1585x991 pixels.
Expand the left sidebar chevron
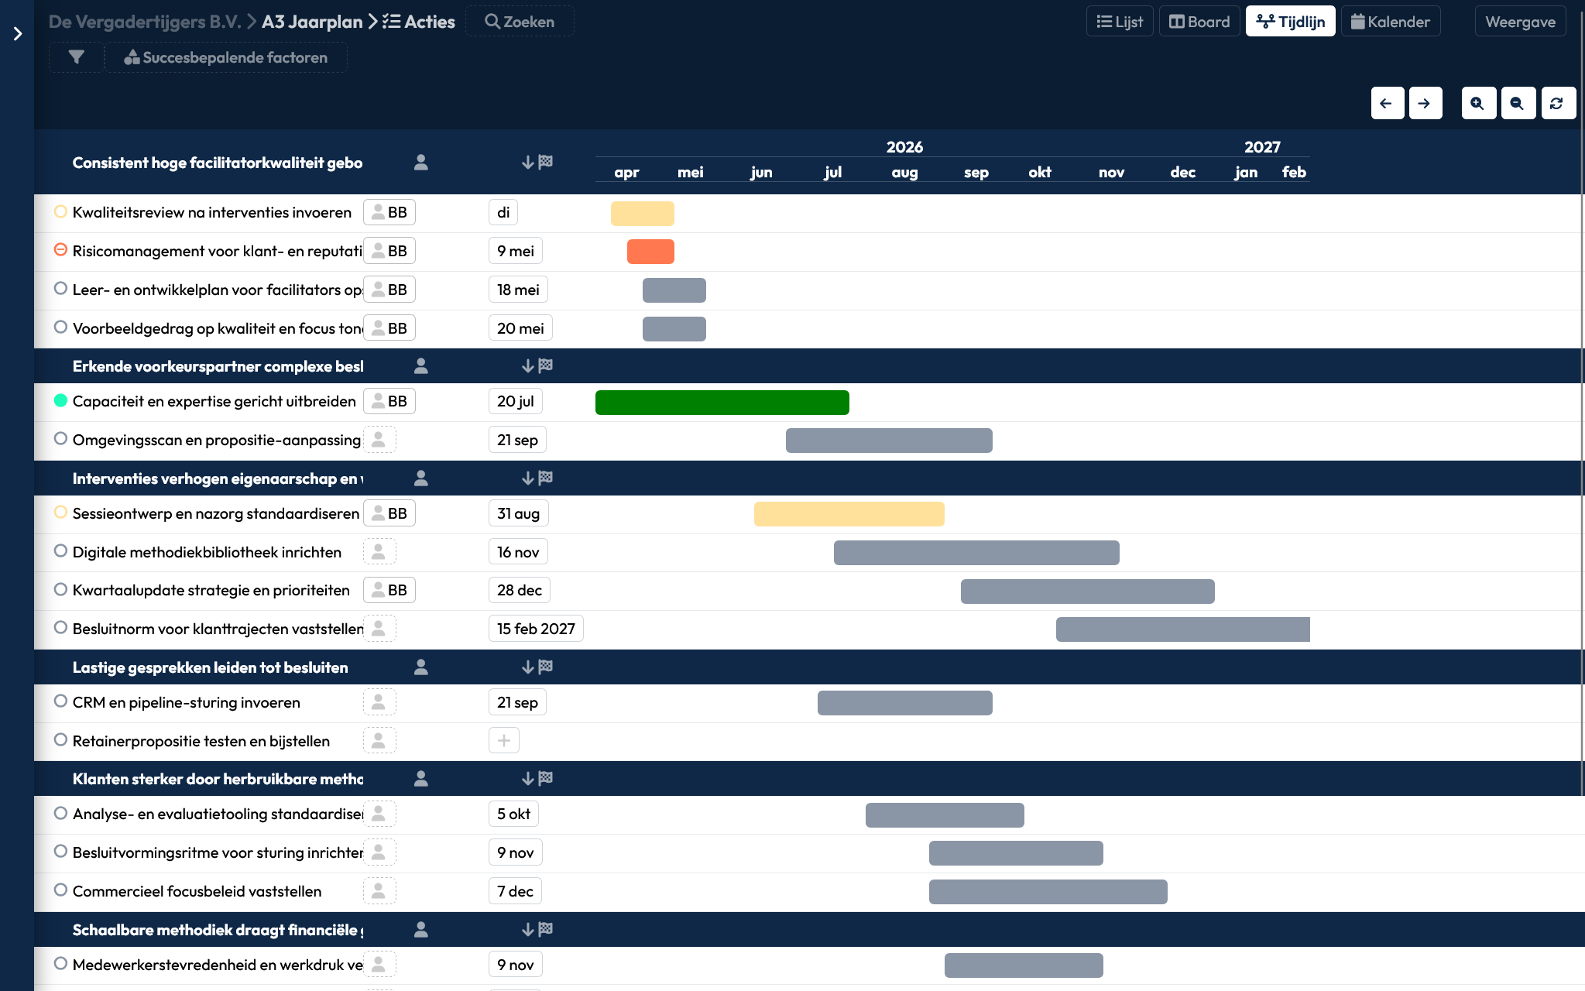click(x=17, y=33)
